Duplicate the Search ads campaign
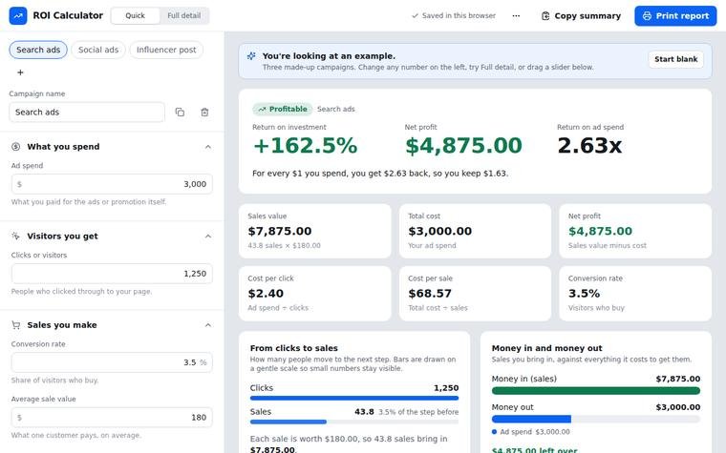This screenshot has height=453, width=726. pyautogui.click(x=180, y=112)
